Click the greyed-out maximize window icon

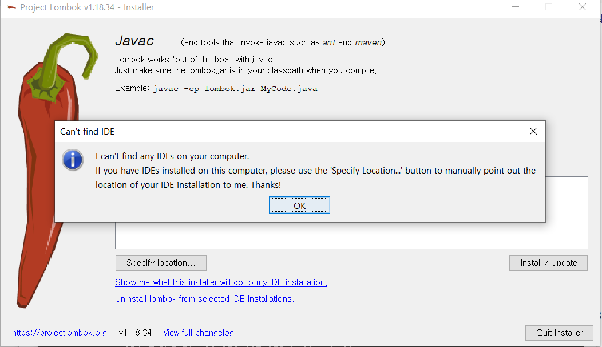coord(549,7)
